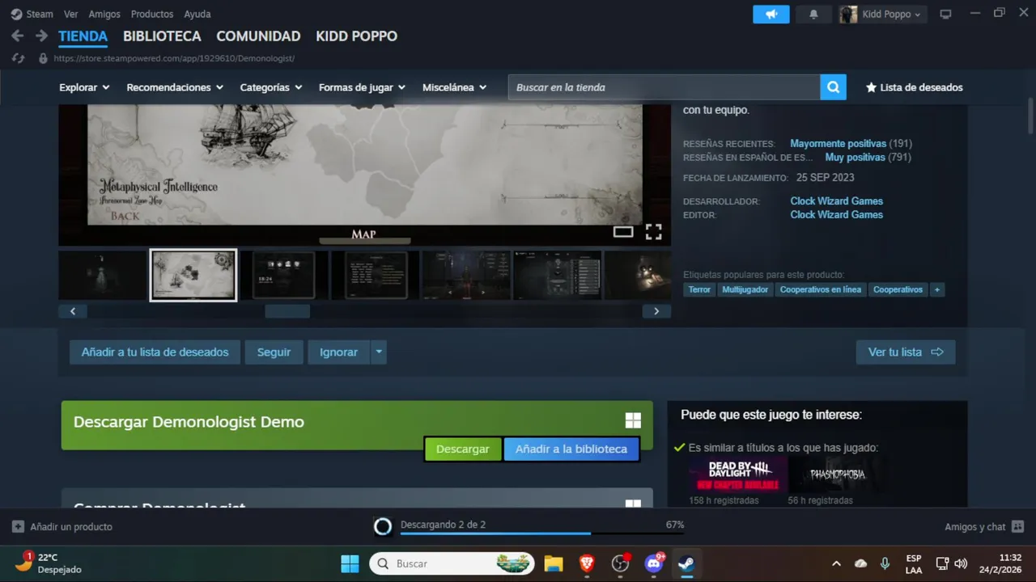Click the Steam logo icon in the menu bar

point(16,14)
